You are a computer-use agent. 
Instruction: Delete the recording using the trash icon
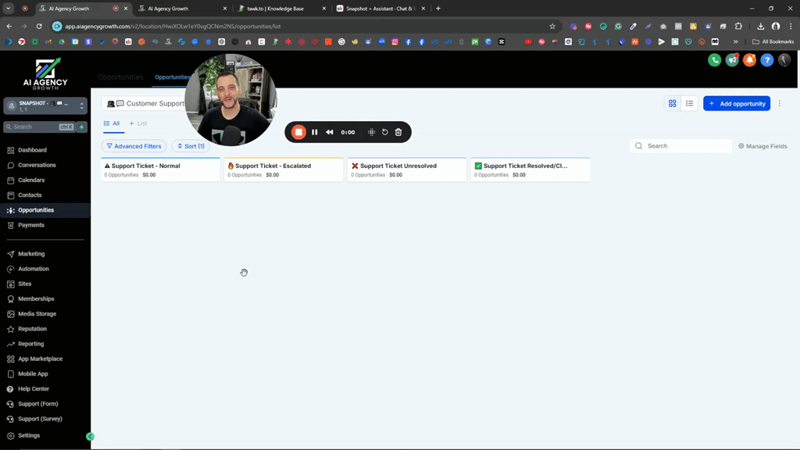tap(398, 132)
